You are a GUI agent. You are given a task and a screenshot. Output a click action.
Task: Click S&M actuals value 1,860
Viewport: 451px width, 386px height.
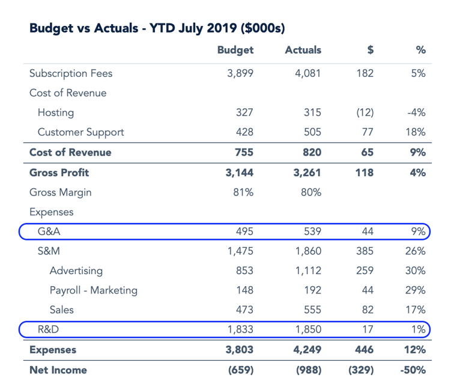308,251
